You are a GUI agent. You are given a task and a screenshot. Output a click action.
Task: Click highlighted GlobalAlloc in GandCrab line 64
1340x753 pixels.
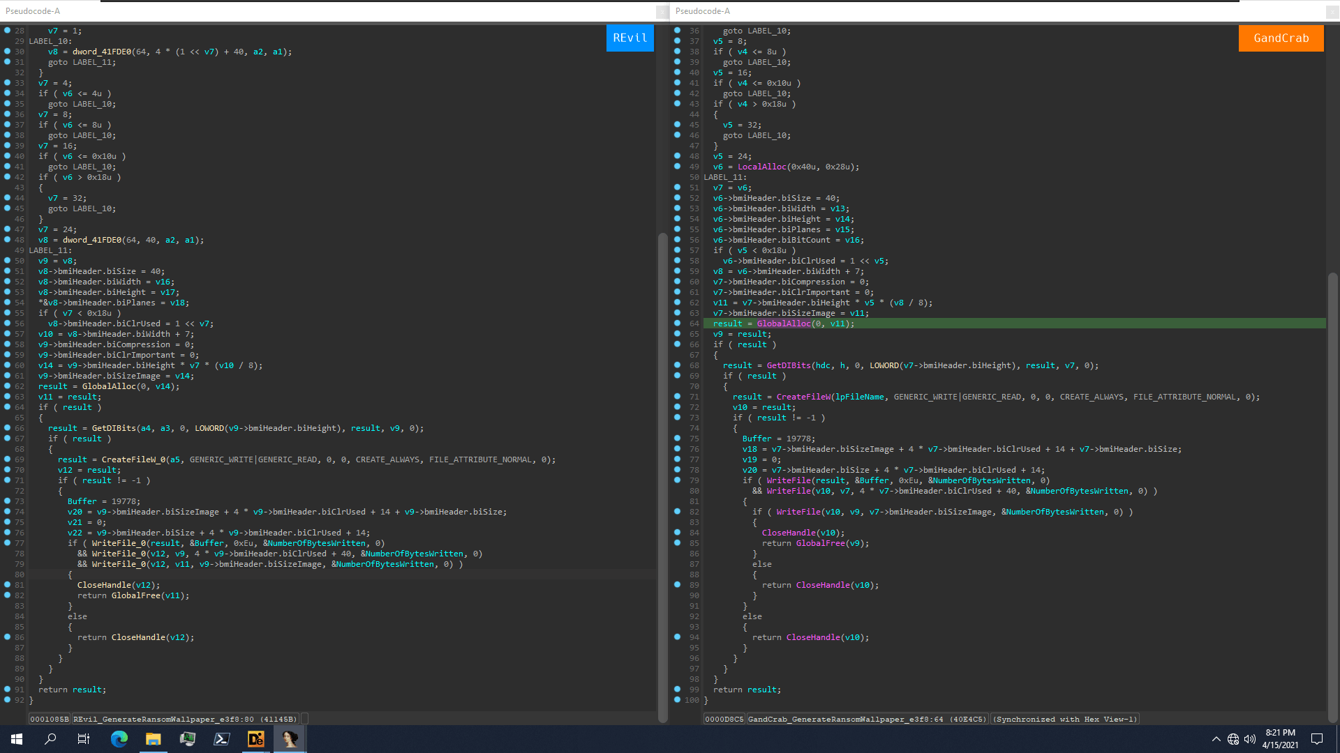click(784, 324)
